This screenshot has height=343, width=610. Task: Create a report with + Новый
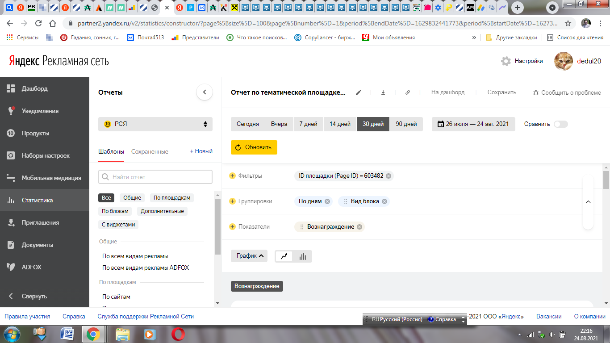tap(201, 151)
